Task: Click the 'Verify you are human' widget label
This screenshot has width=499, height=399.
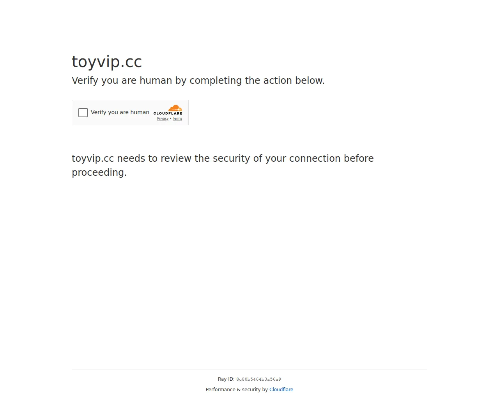Action: click(120, 112)
